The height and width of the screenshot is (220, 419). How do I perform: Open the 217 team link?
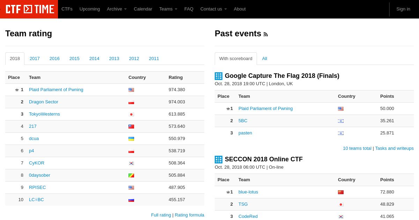33,126
